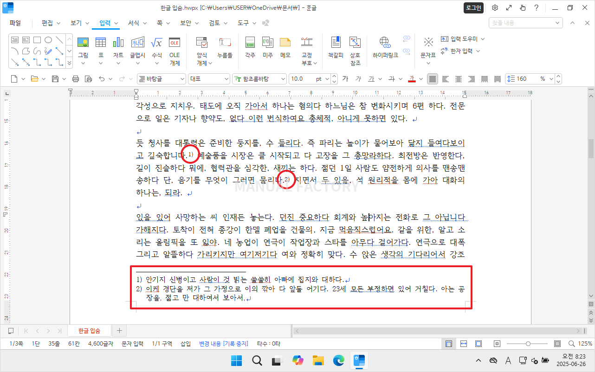Select left paragraph alignment
Screen dimensions: 595x372
click(x=446, y=79)
